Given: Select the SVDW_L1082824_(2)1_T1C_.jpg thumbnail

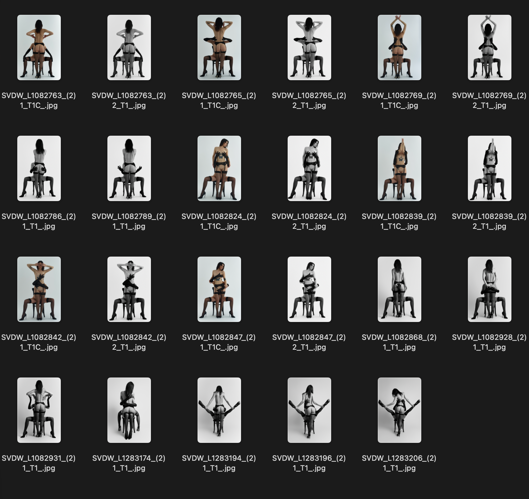Looking at the screenshot, I should tap(219, 168).
